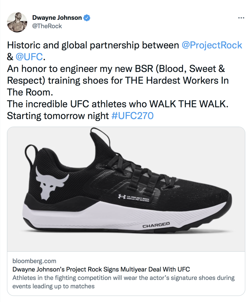The height and width of the screenshot is (302, 251).
Task: Click the three-dot more icon
Action: tap(241, 18)
